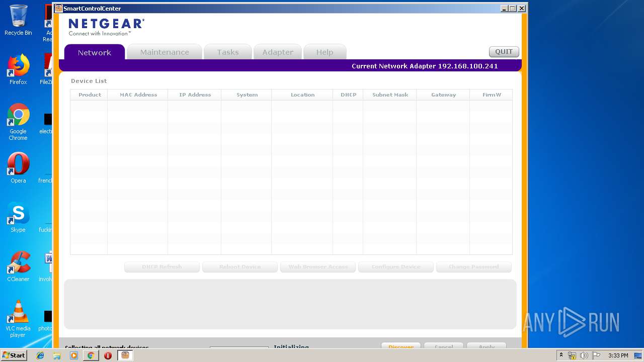Sort by Product column header
The height and width of the screenshot is (362, 644).
[x=89, y=95]
